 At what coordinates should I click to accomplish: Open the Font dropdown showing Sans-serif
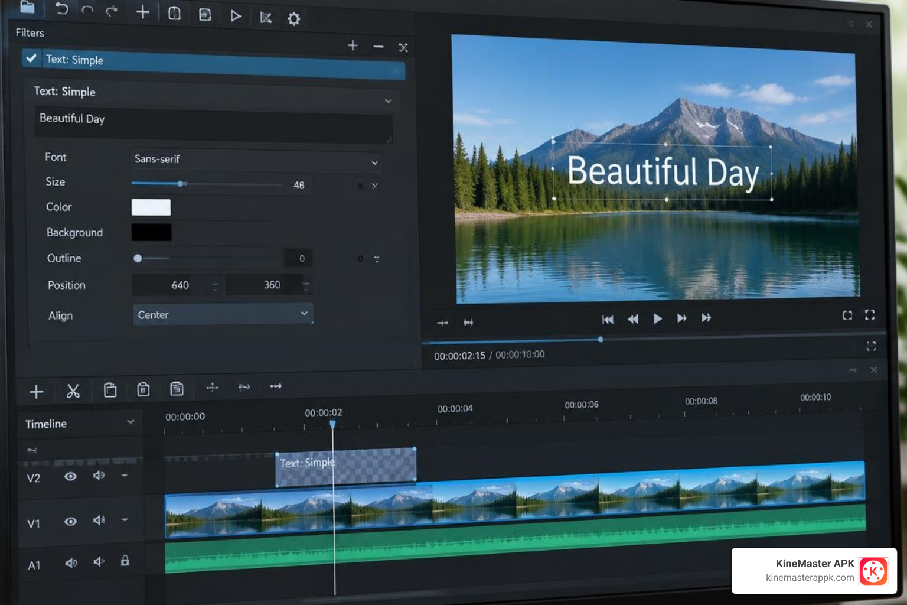(256, 160)
